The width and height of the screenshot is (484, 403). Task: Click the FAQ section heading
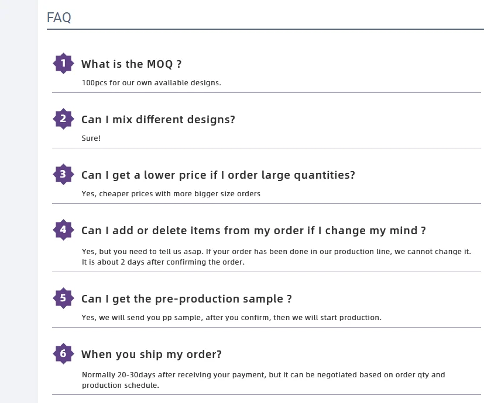59,18
